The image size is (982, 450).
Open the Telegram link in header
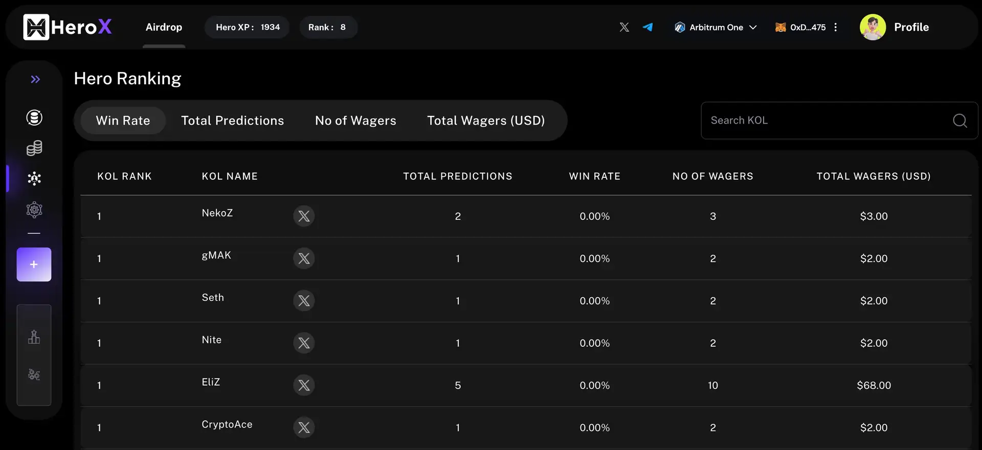[x=648, y=27]
